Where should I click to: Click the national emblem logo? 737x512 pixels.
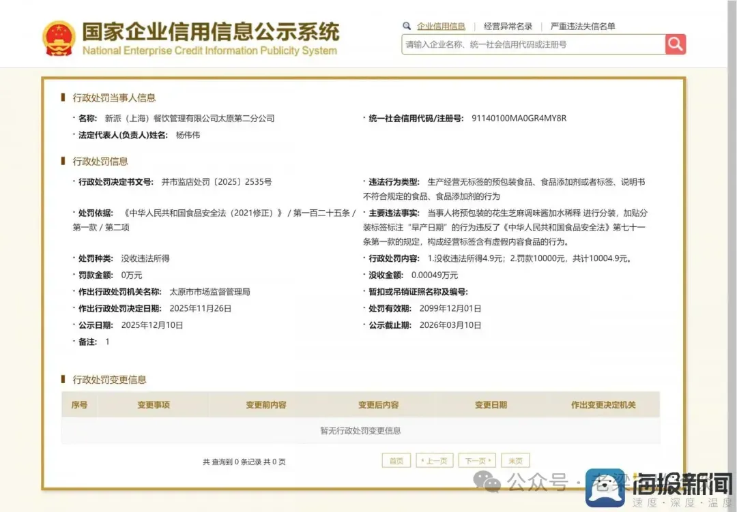pyautogui.click(x=59, y=38)
